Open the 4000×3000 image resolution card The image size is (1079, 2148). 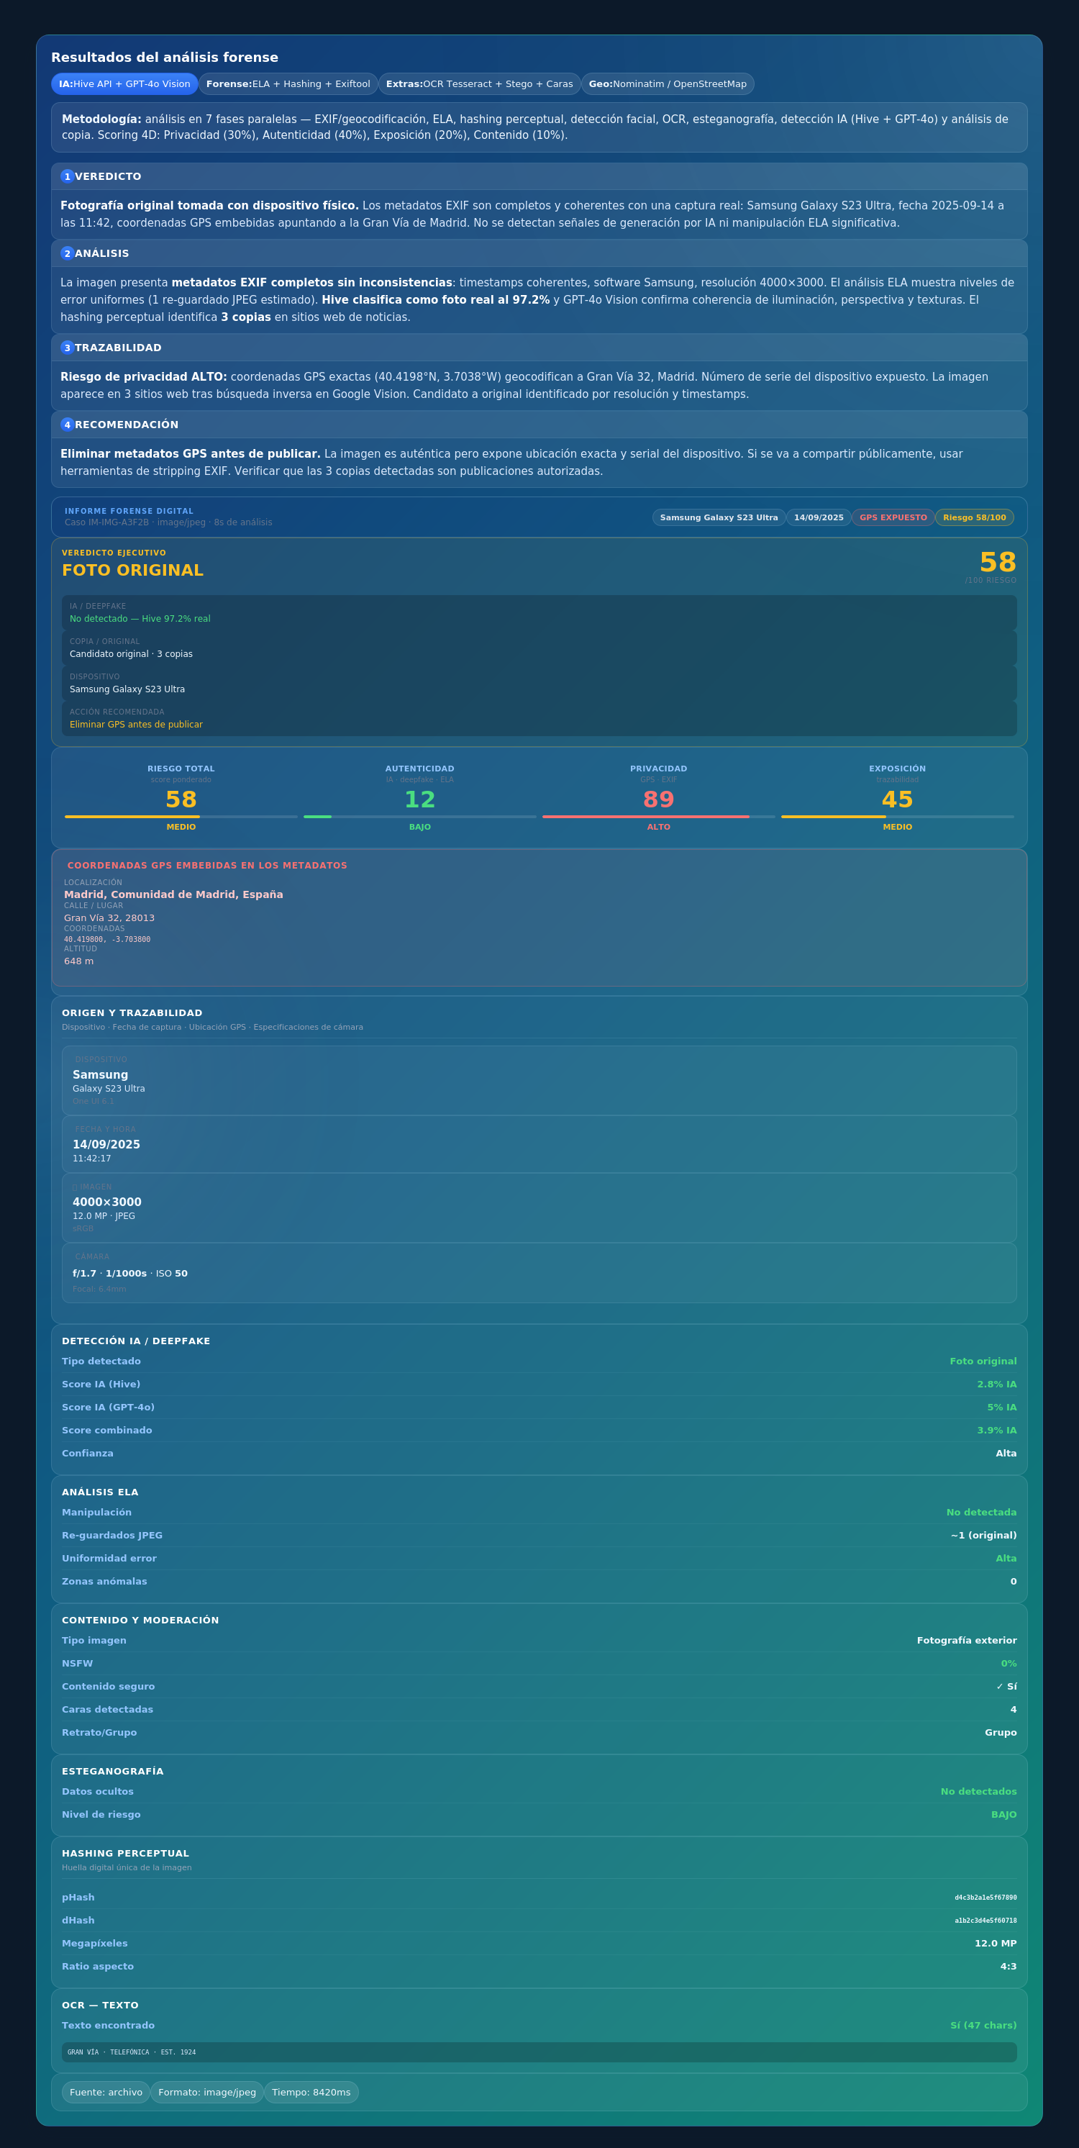point(539,1208)
